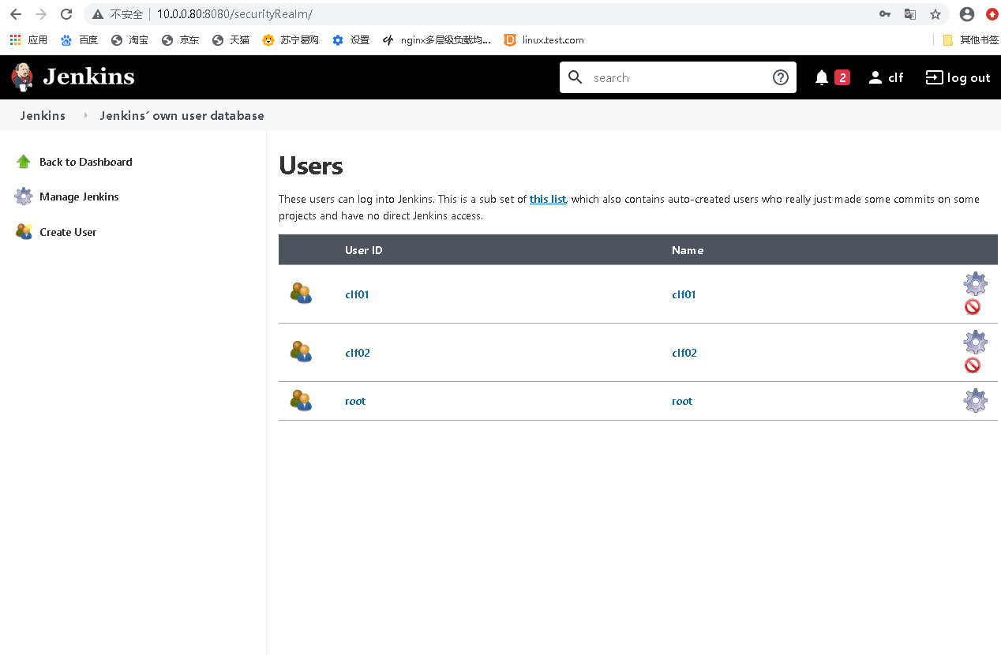Click Name column header

[x=688, y=250]
